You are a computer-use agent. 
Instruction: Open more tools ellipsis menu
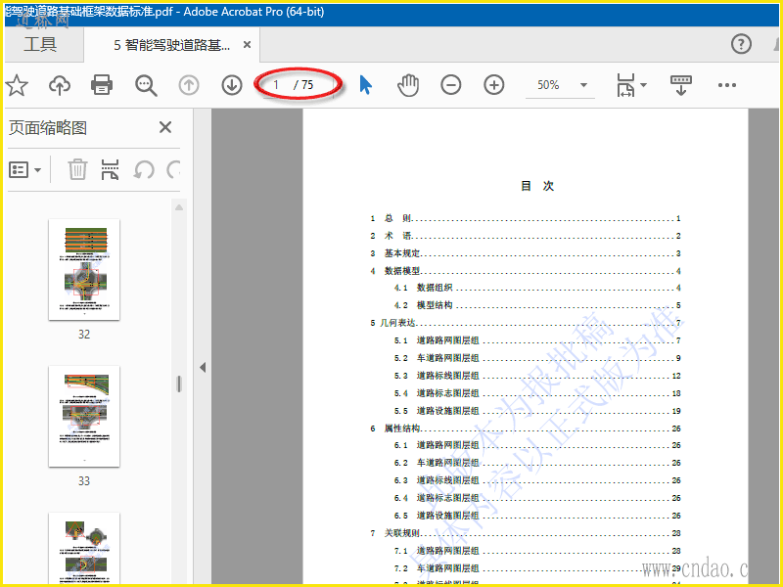tap(726, 85)
